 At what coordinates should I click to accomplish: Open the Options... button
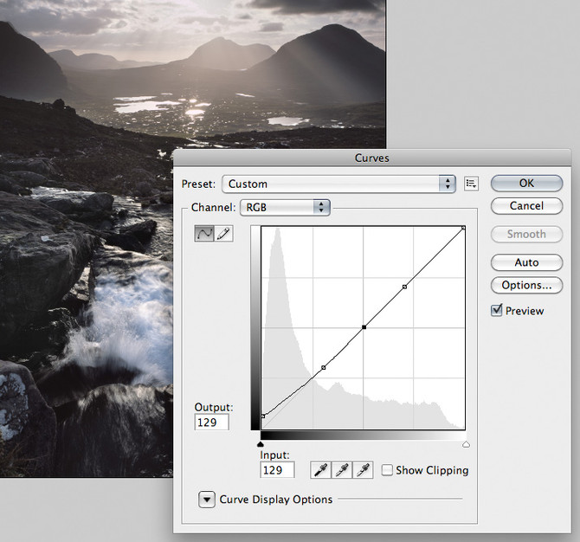click(526, 285)
